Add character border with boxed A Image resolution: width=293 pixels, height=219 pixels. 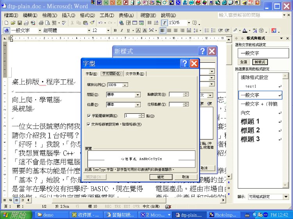[138, 30]
